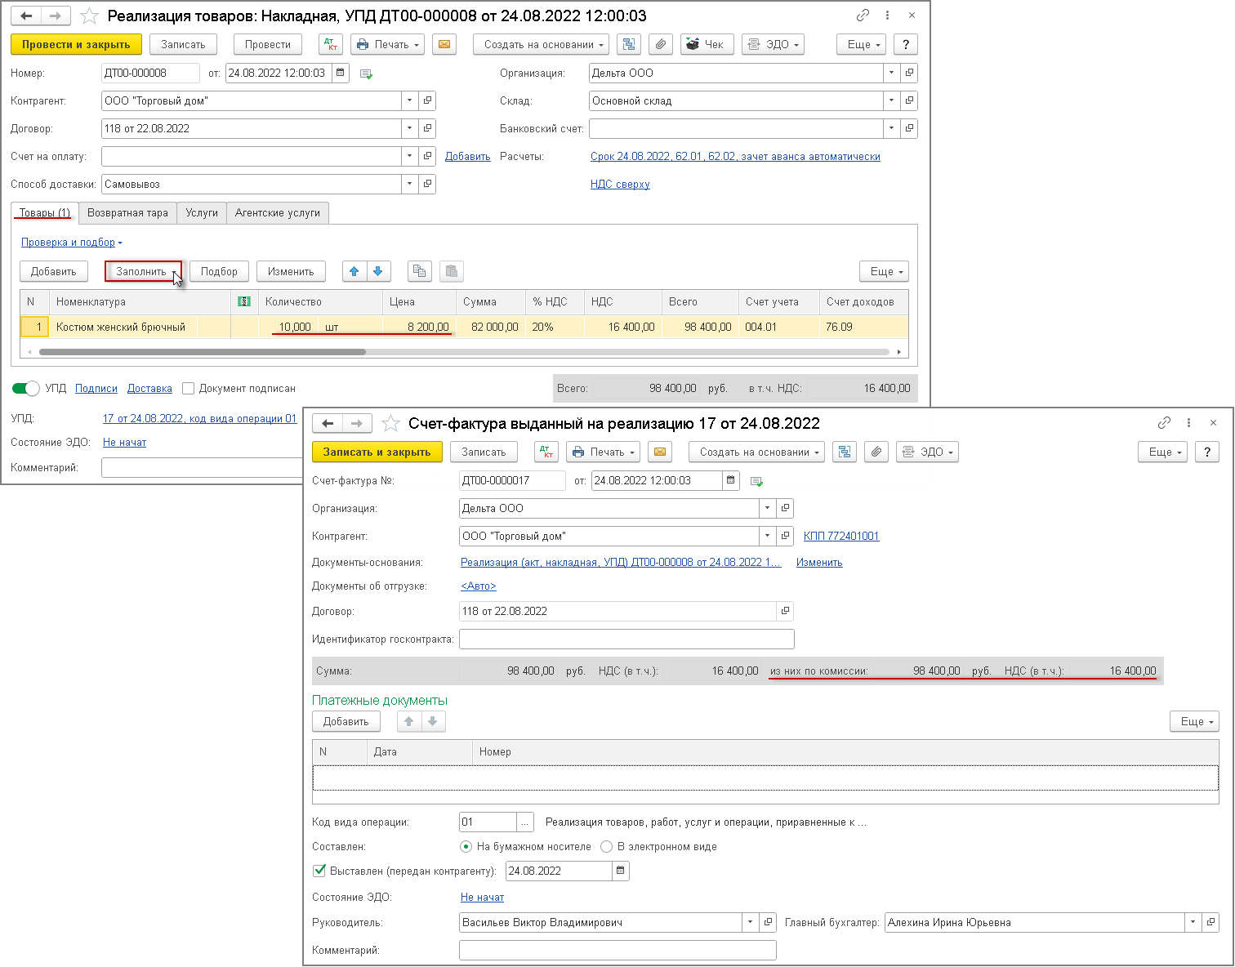Expand the Главный бухгалтер Алехина dropdown

pos(1193,922)
